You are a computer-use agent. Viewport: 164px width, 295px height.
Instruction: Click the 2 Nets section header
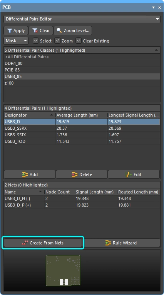coord(82,185)
